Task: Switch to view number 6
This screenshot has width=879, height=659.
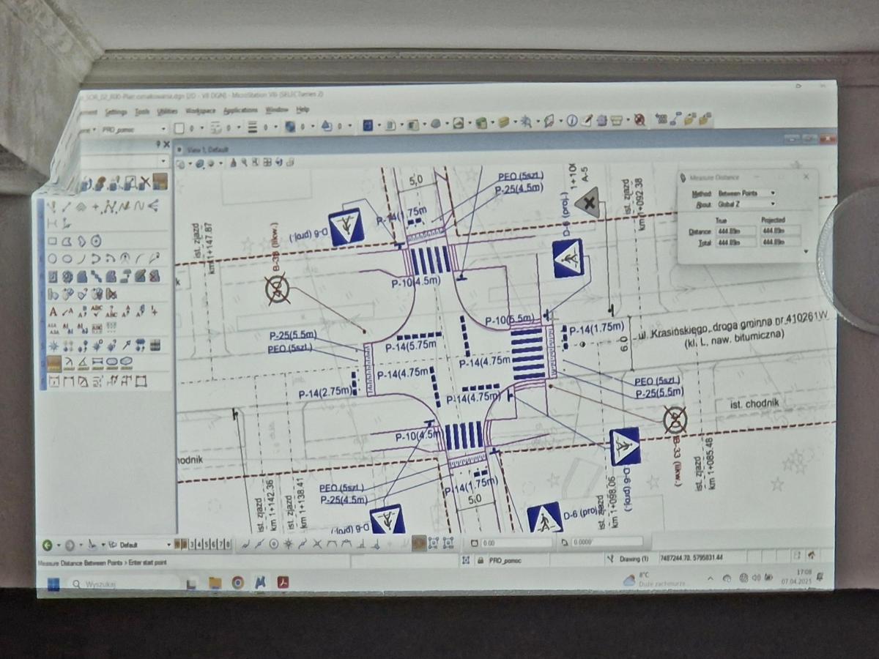Action: (x=213, y=544)
